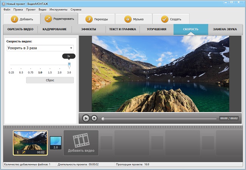Open step 3 Переходы tab
This screenshot has height=170, width=246.
coord(96,19)
